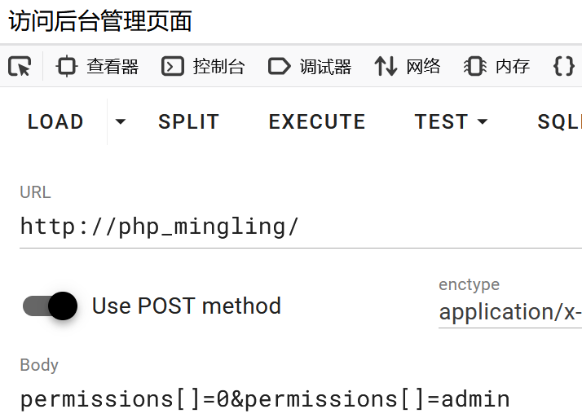Click the Network (网络) arrows icon
The image size is (582, 418).
[386, 67]
